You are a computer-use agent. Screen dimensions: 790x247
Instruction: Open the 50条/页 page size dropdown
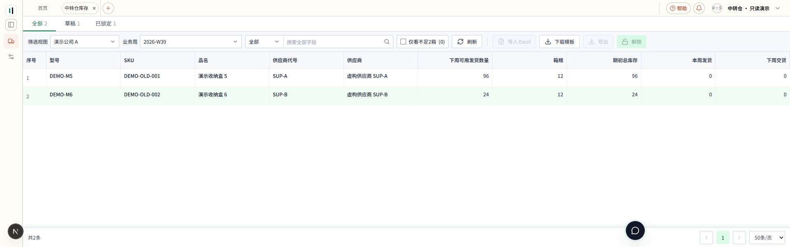click(767, 238)
